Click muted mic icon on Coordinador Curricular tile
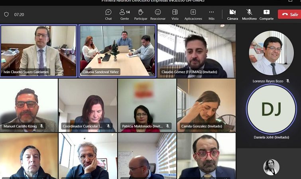The width and height of the screenshot is (301, 179). [x=108, y=126]
